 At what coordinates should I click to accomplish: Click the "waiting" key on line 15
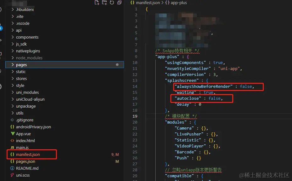coord(185,92)
